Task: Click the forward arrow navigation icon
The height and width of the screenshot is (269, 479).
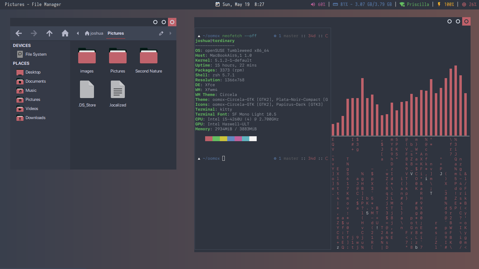Action: coord(34,33)
